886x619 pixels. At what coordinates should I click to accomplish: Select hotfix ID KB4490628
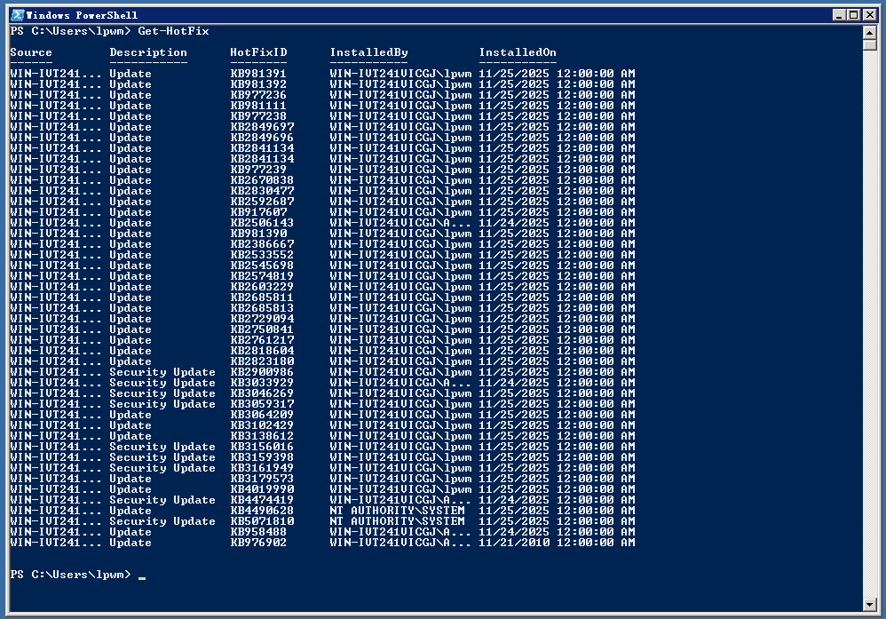[x=262, y=511]
